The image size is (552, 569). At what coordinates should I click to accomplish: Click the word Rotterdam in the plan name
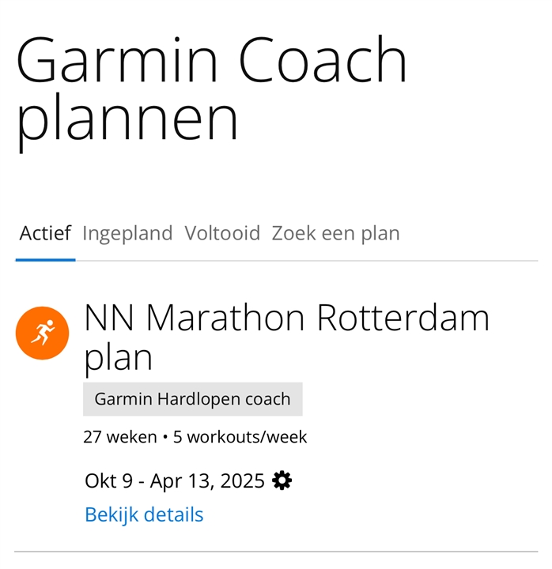(x=403, y=318)
